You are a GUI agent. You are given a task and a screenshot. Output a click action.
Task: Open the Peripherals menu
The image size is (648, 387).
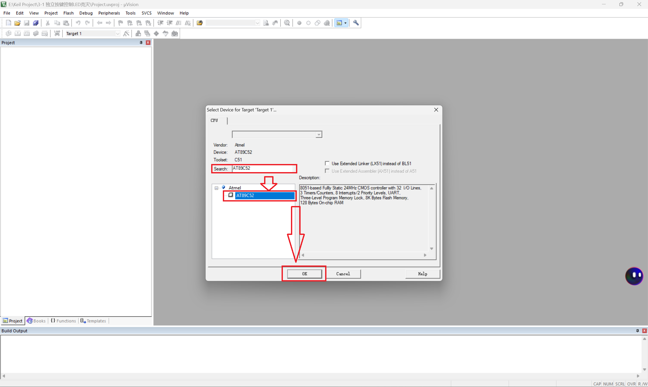pos(109,13)
